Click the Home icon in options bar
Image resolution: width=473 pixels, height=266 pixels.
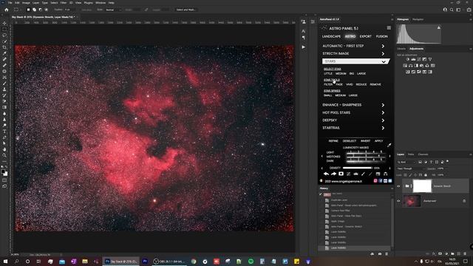[x=7, y=10]
